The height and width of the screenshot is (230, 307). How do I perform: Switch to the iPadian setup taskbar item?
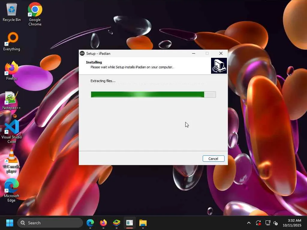[130, 223]
